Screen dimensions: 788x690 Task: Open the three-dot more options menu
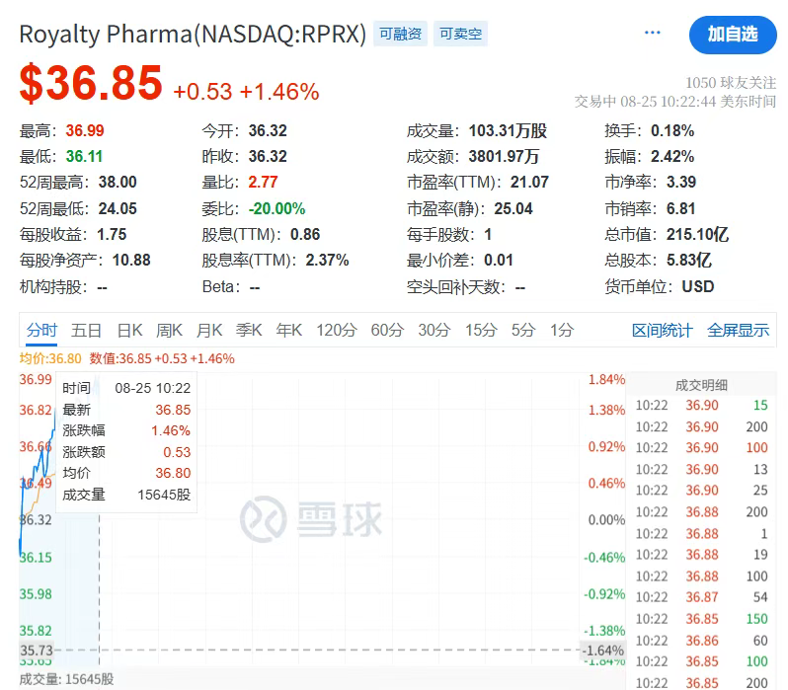click(652, 33)
